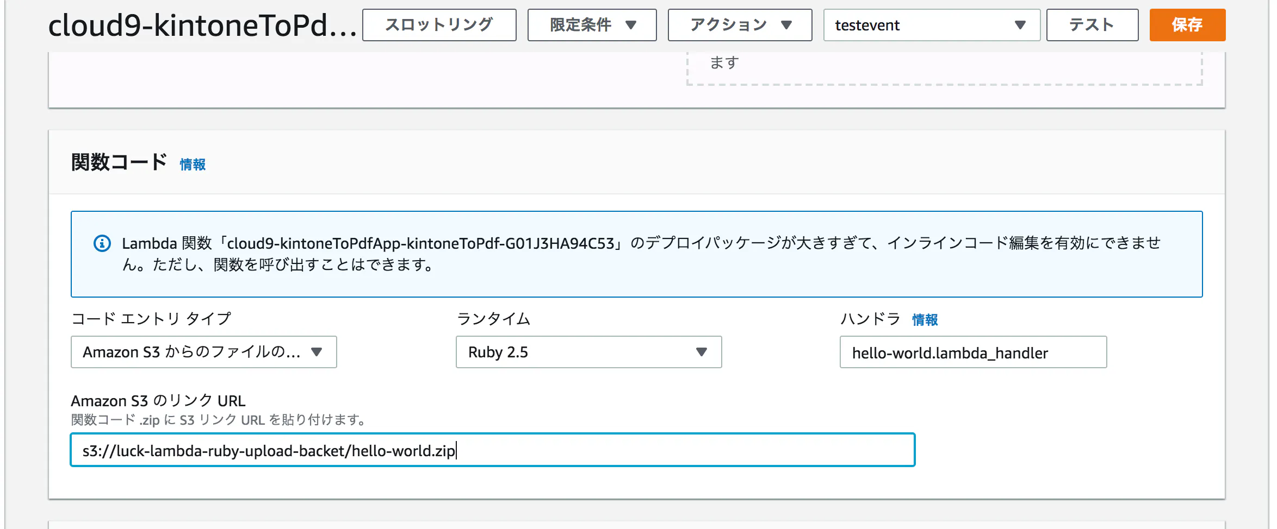Click the arrow on the コード エントリ タイプ selector

(x=317, y=352)
